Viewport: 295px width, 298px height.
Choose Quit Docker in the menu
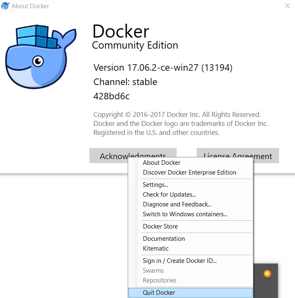tap(191, 293)
